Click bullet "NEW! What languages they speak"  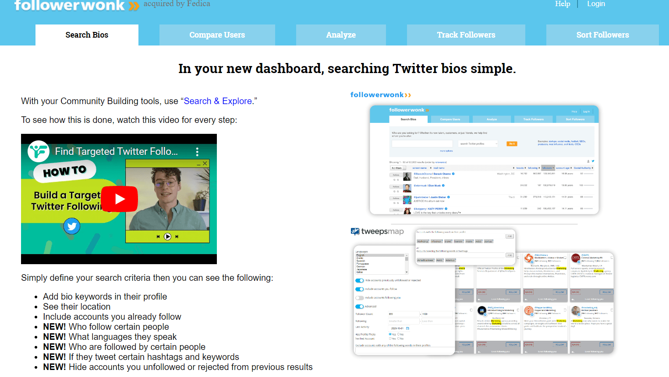pyautogui.click(x=110, y=337)
